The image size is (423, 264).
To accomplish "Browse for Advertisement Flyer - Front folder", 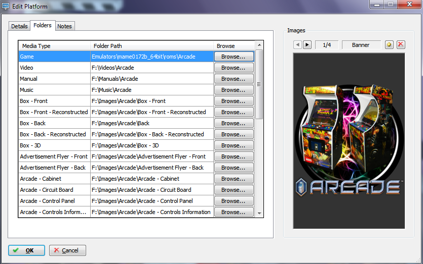I will (234, 156).
